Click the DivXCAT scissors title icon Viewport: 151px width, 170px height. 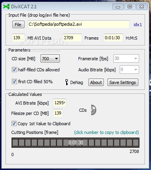(x=6, y=6)
